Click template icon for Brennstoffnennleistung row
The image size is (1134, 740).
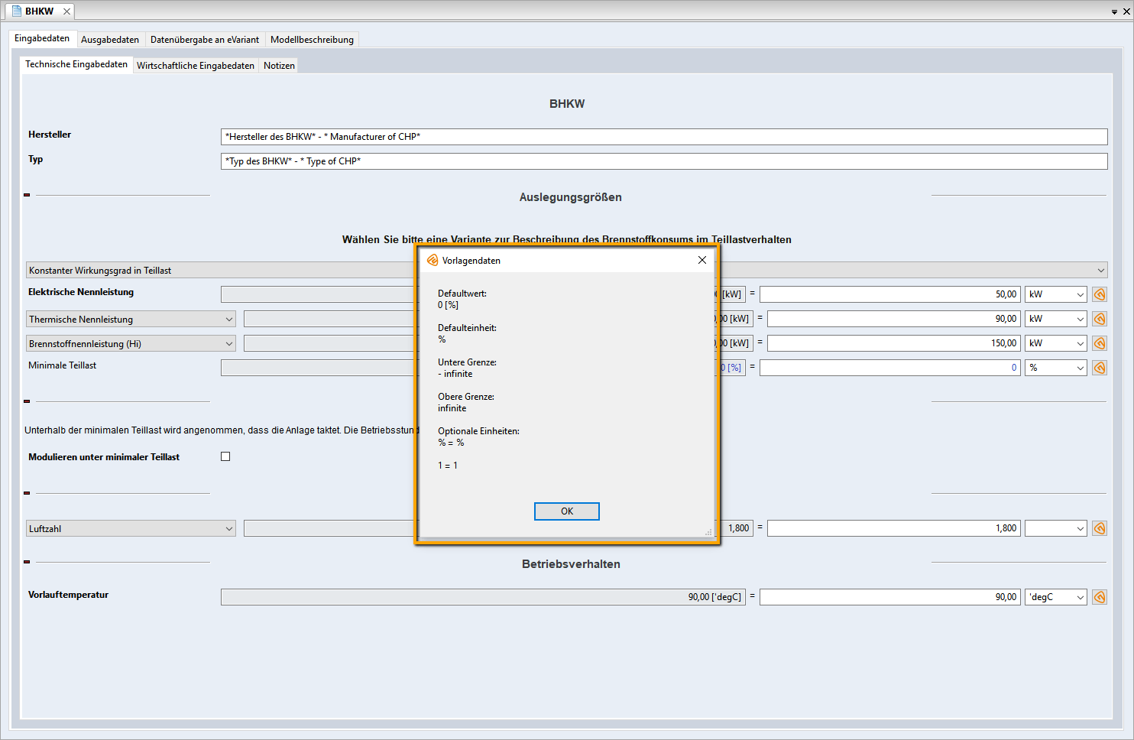click(1100, 343)
